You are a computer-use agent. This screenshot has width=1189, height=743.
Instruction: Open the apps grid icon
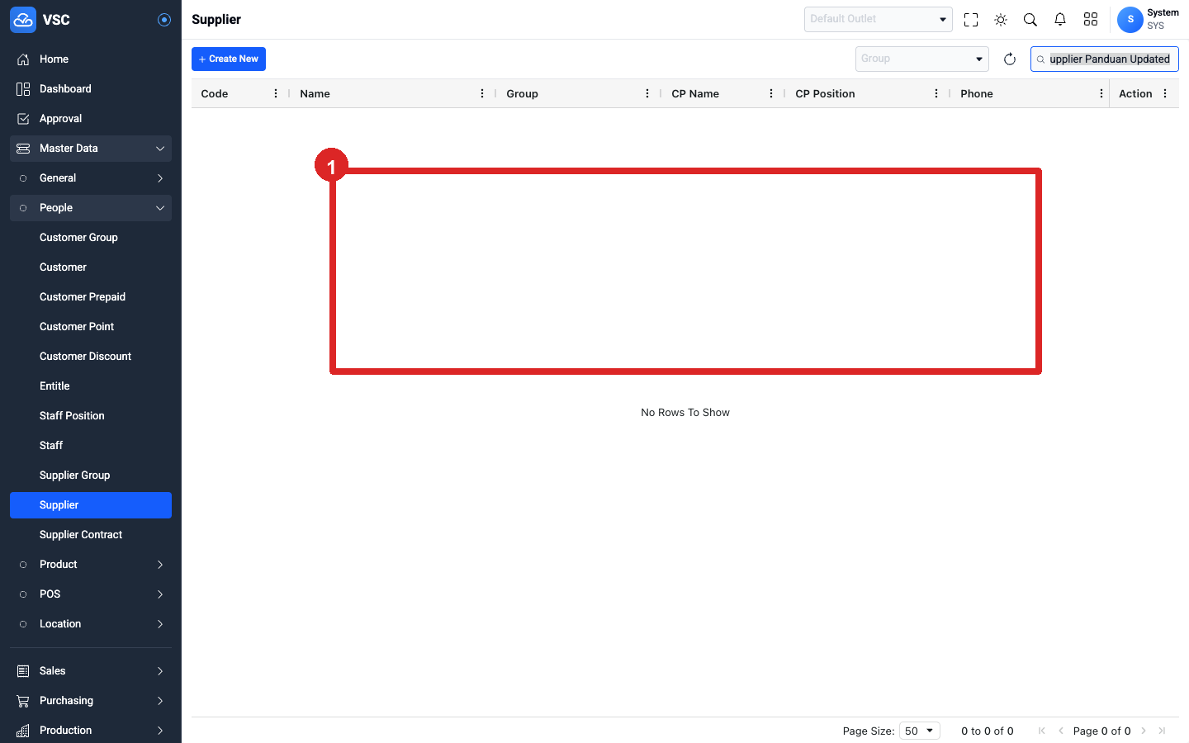(x=1091, y=20)
